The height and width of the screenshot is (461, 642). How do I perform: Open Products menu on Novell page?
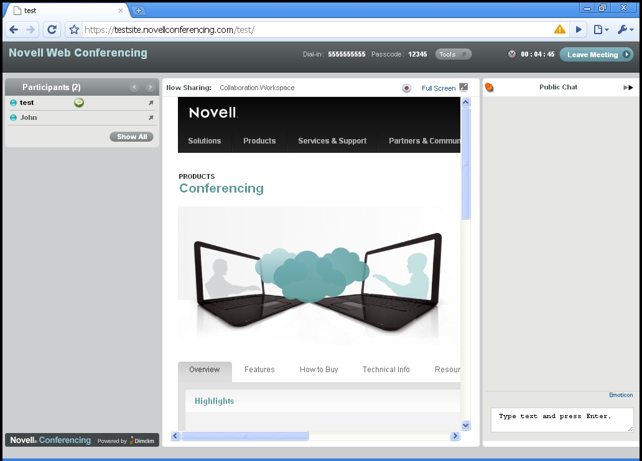click(x=259, y=140)
